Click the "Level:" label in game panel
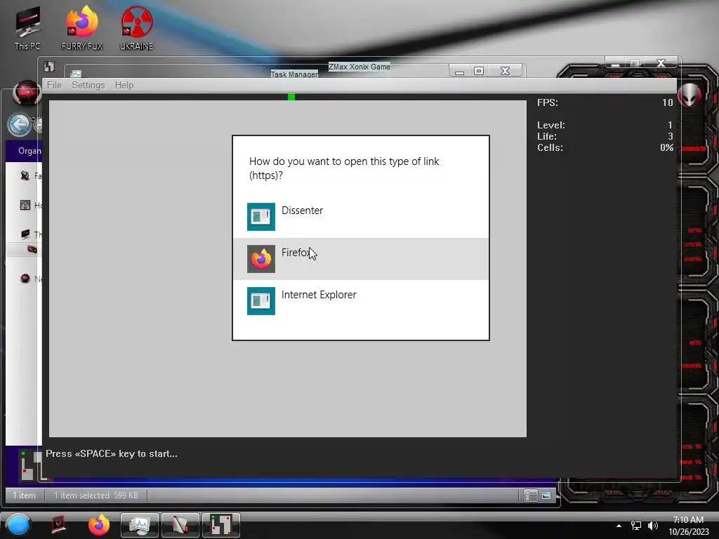Screen dimensions: 719x539 click(551, 125)
